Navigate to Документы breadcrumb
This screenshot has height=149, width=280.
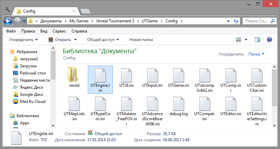(x=51, y=21)
